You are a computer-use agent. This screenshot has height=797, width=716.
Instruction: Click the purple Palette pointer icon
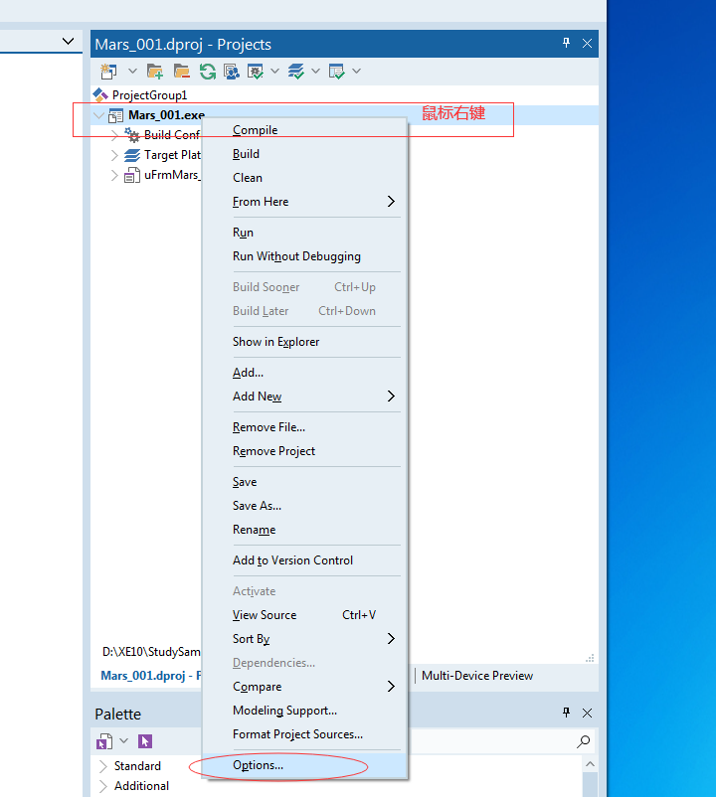[145, 741]
